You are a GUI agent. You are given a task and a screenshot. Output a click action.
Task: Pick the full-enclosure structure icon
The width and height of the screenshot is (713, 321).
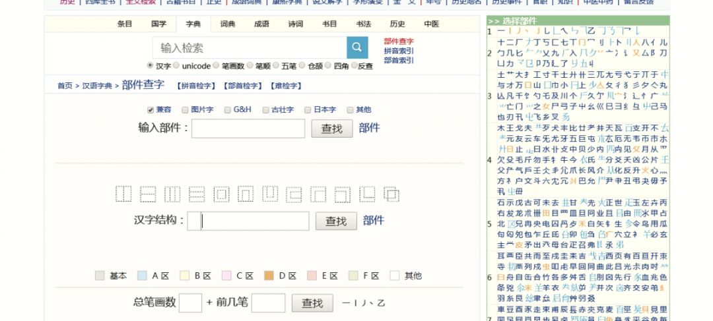[x=221, y=194]
